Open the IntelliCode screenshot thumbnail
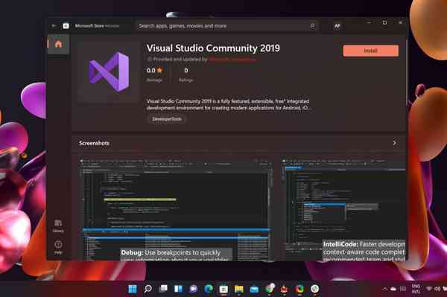Image resolution: width=447 pixels, height=297 pixels. tap(343, 210)
